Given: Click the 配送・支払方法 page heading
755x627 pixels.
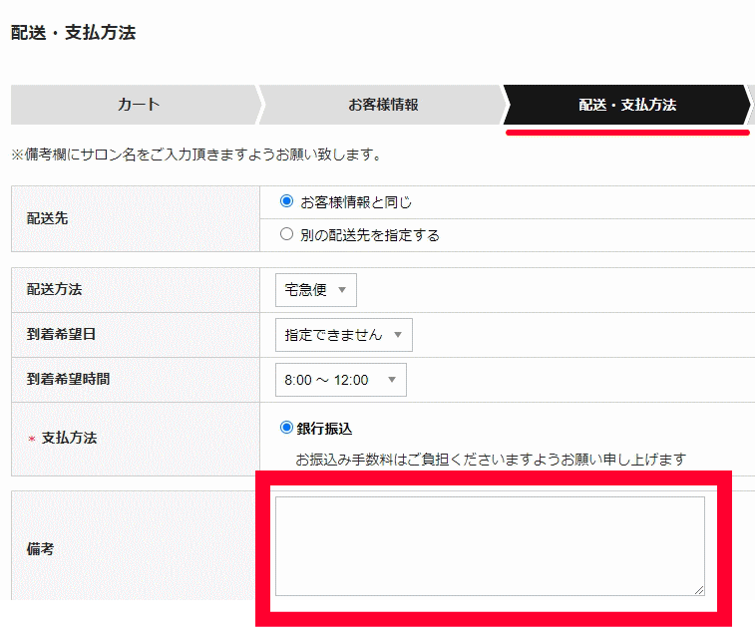Looking at the screenshot, I should click(x=73, y=33).
